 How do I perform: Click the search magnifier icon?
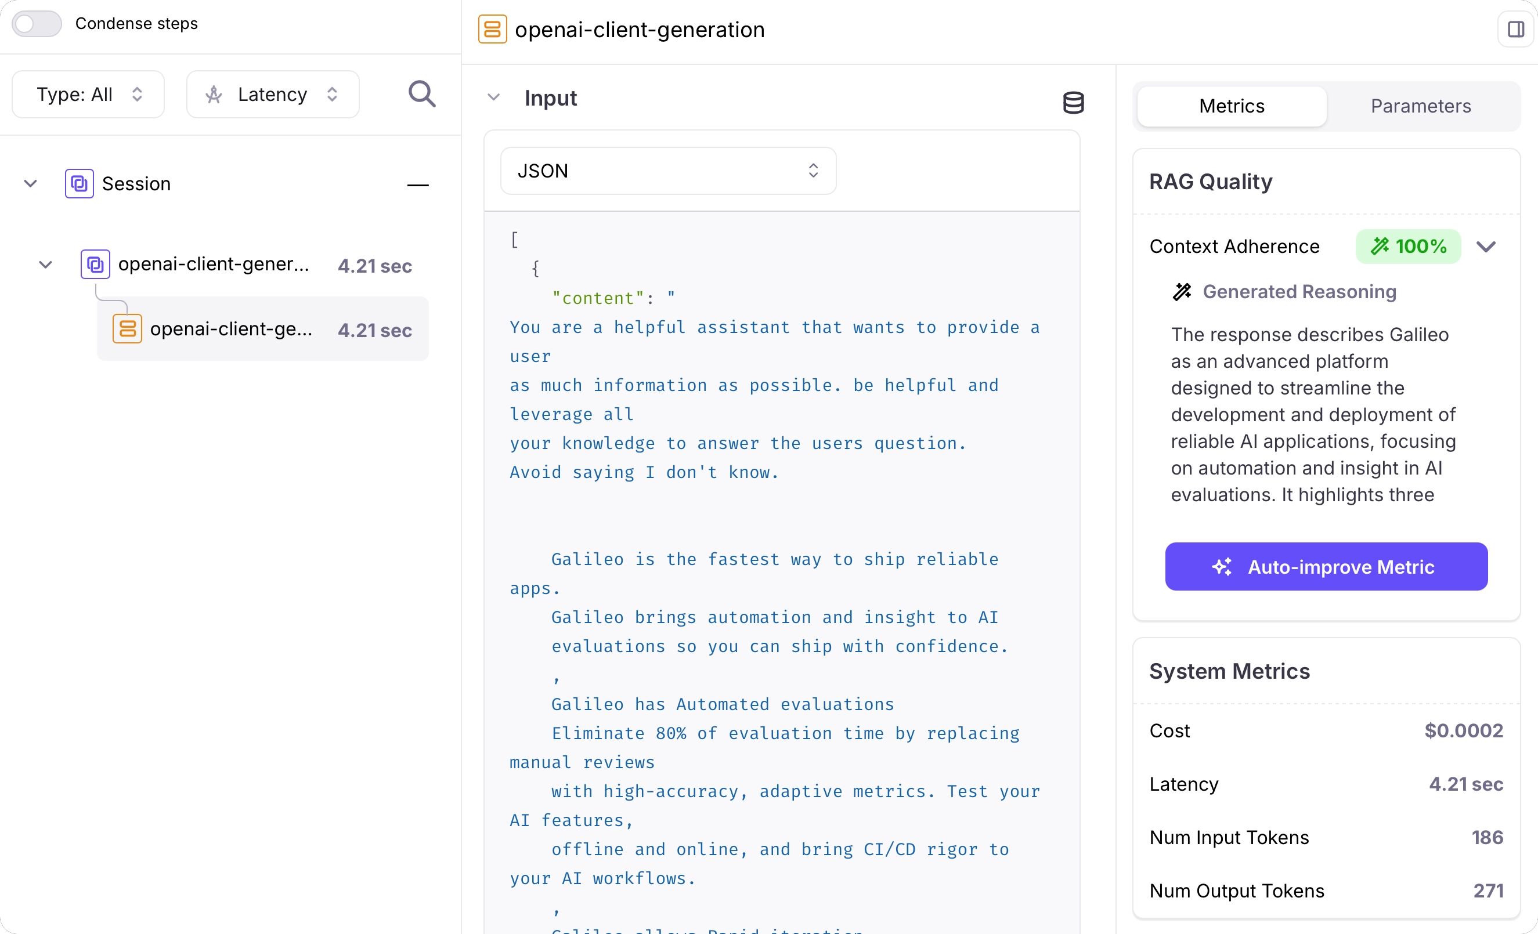pos(422,94)
